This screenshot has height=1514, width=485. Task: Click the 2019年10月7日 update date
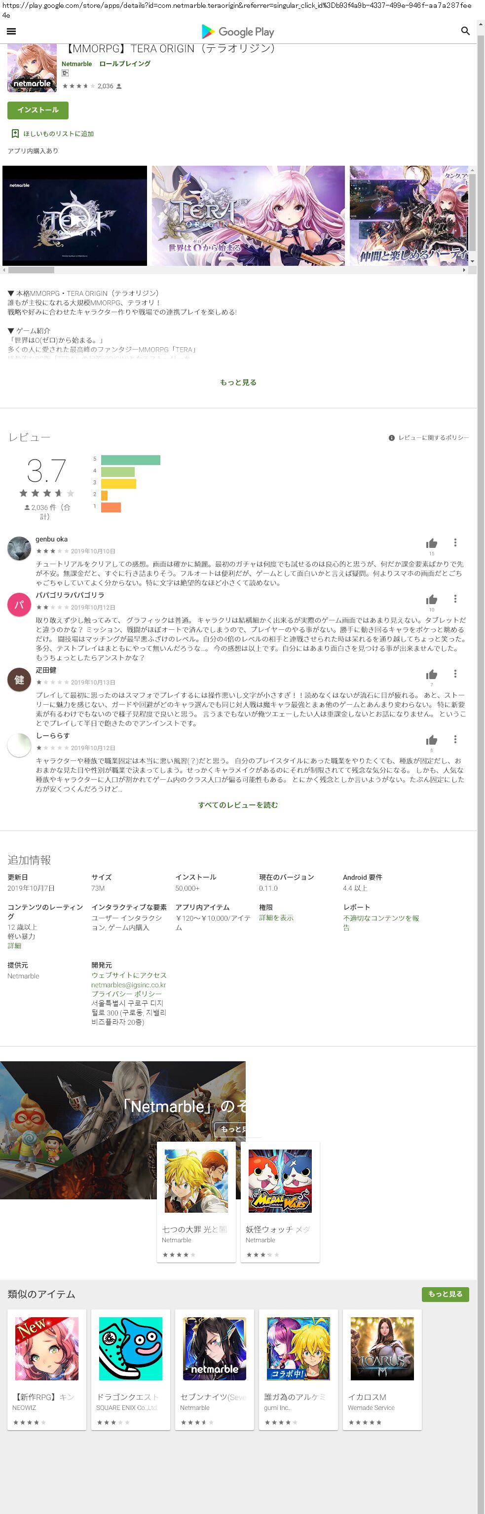[x=31, y=888]
